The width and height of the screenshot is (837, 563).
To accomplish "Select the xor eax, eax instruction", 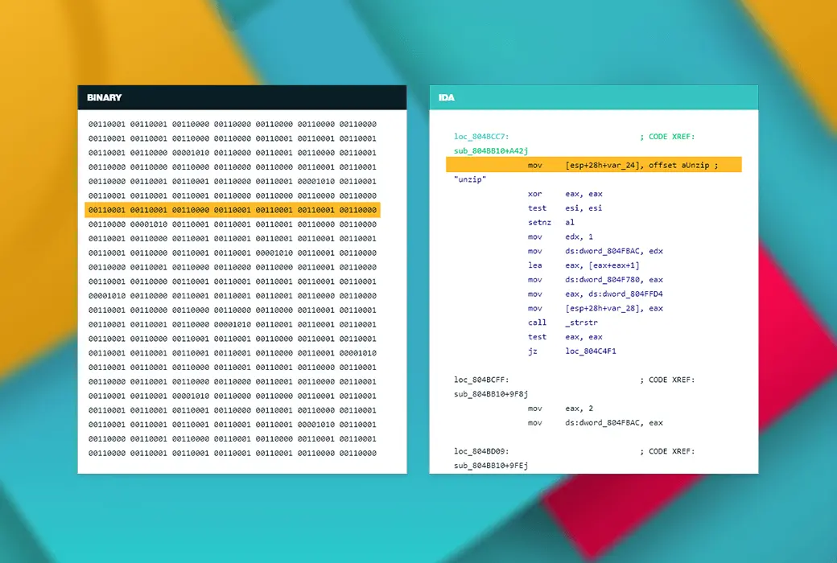I will (565, 194).
